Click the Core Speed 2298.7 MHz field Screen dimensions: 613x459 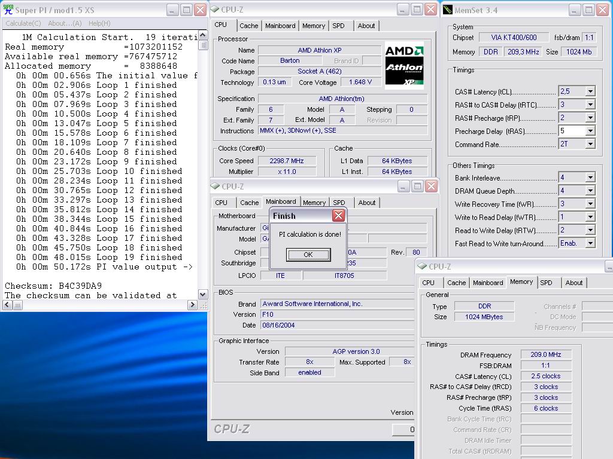[x=287, y=161]
